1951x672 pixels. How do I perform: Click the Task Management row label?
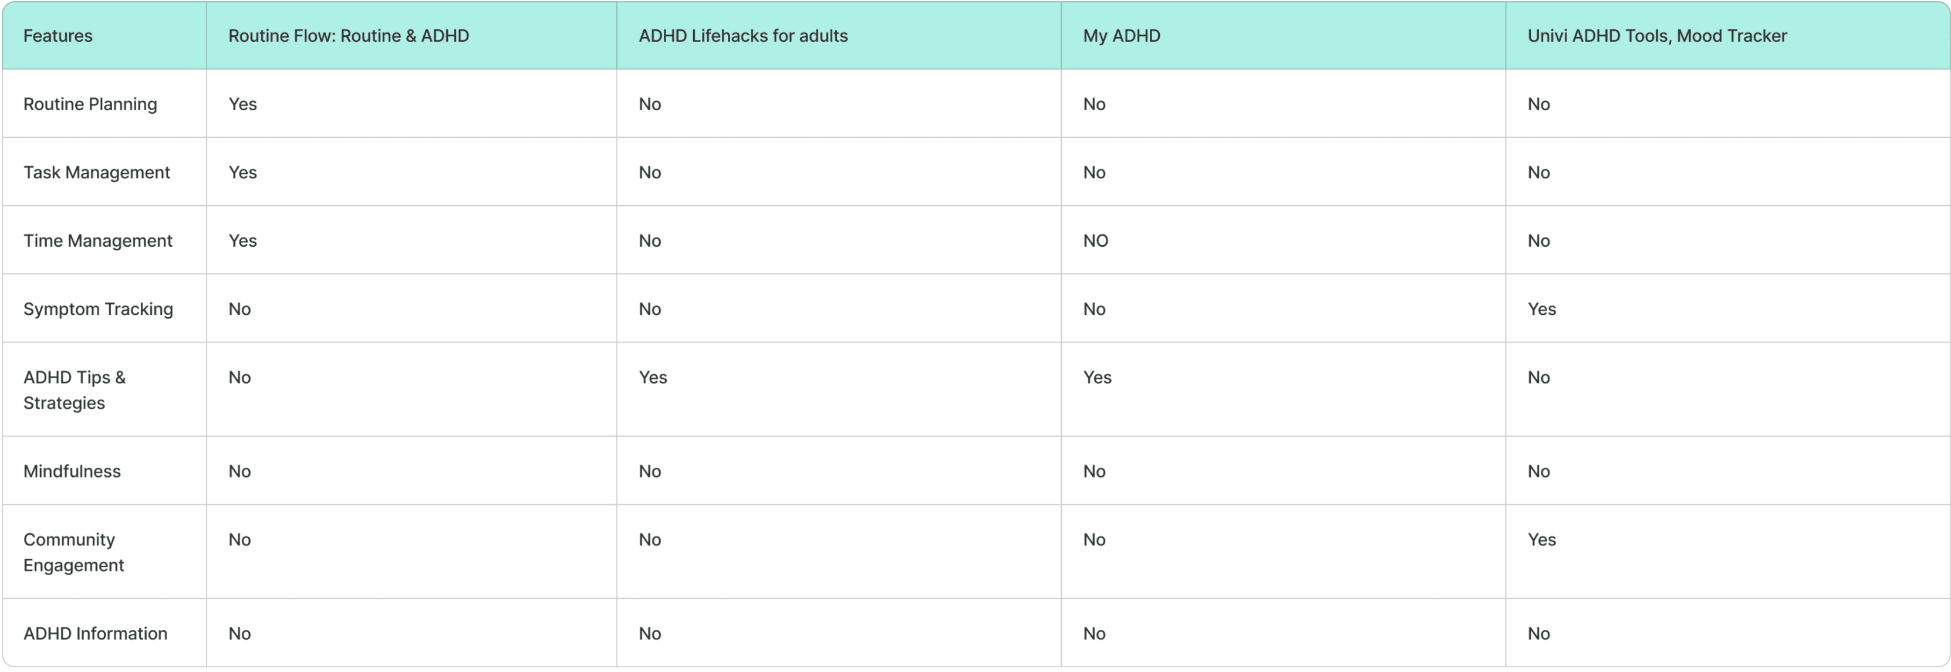[96, 172]
